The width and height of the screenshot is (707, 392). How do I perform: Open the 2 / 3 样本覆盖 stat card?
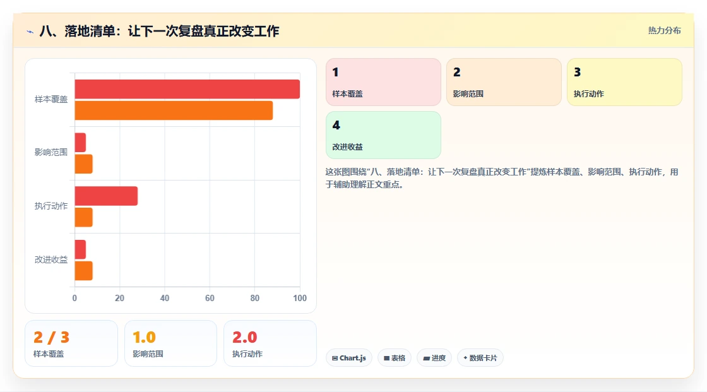click(71, 343)
